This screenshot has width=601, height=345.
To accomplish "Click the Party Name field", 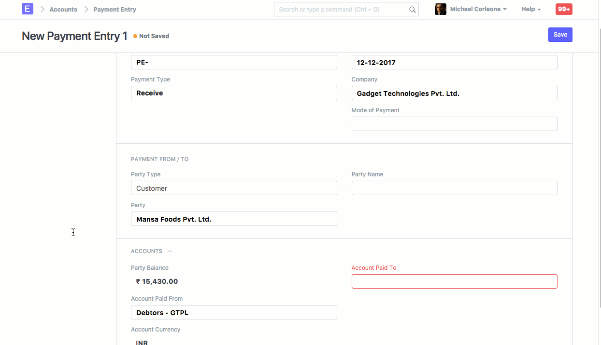I will (454, 187).
